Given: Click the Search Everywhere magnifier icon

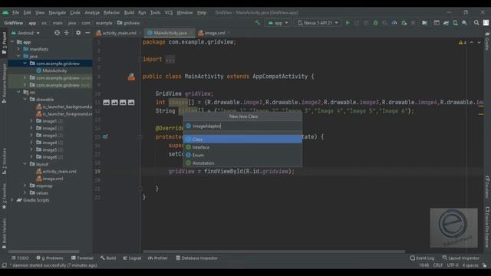Looking at the screenshot, I should (x=476, y=23).
